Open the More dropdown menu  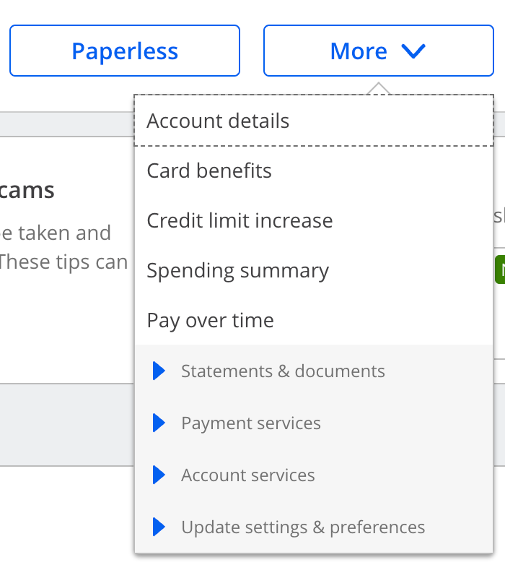[x=359, y=51]
